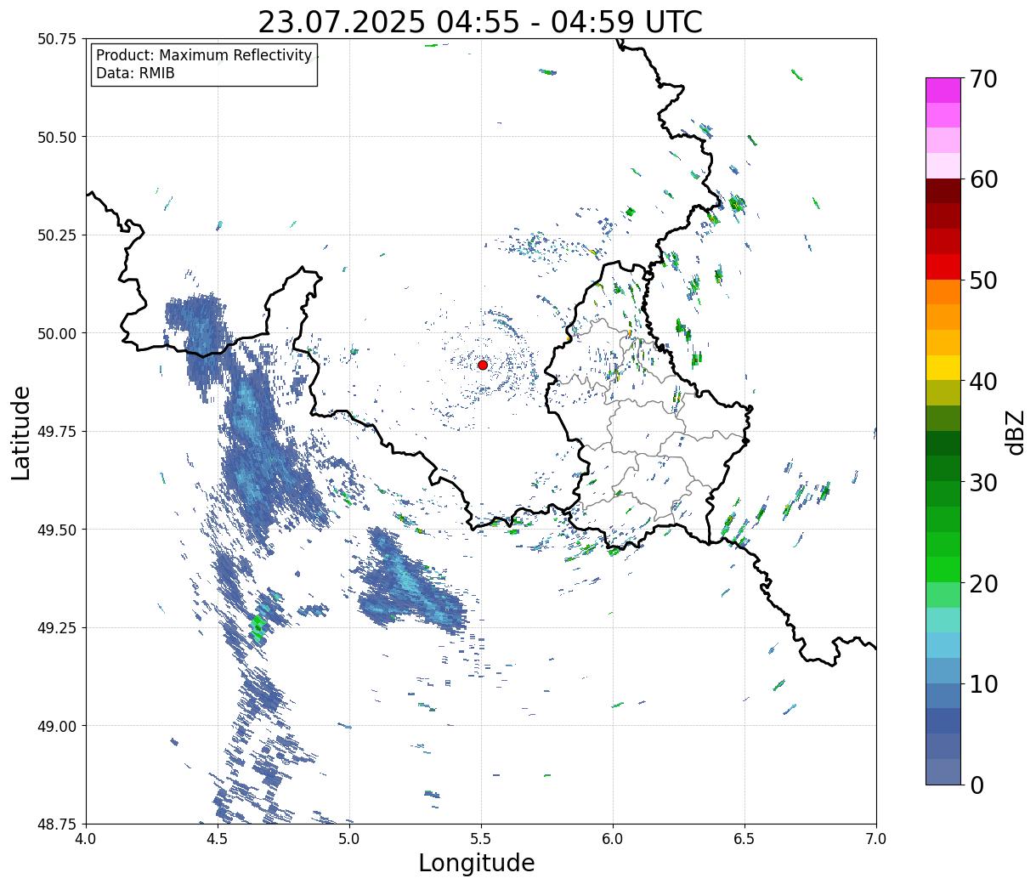Click the longitude tick label '4.5'
The width and height of the screenshot is (1036, 884).
click(218, 839)
